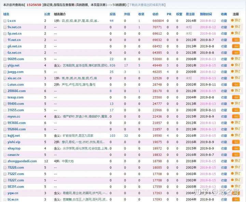Tick the checkbox for 992666.com
This screenshot has width=246, height=202.
5,129
